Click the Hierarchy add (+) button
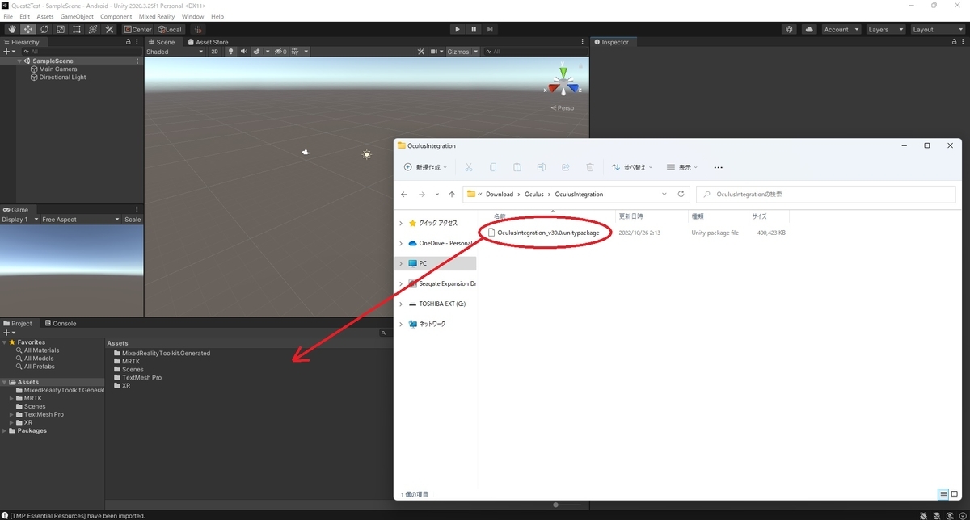The image size is (970, 520). pyautogui.click(x=8, y=52)
